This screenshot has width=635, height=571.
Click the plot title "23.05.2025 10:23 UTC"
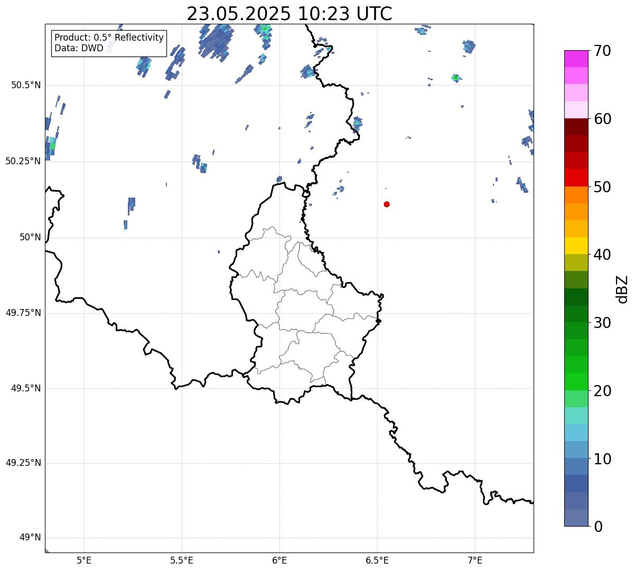[290, 14]
